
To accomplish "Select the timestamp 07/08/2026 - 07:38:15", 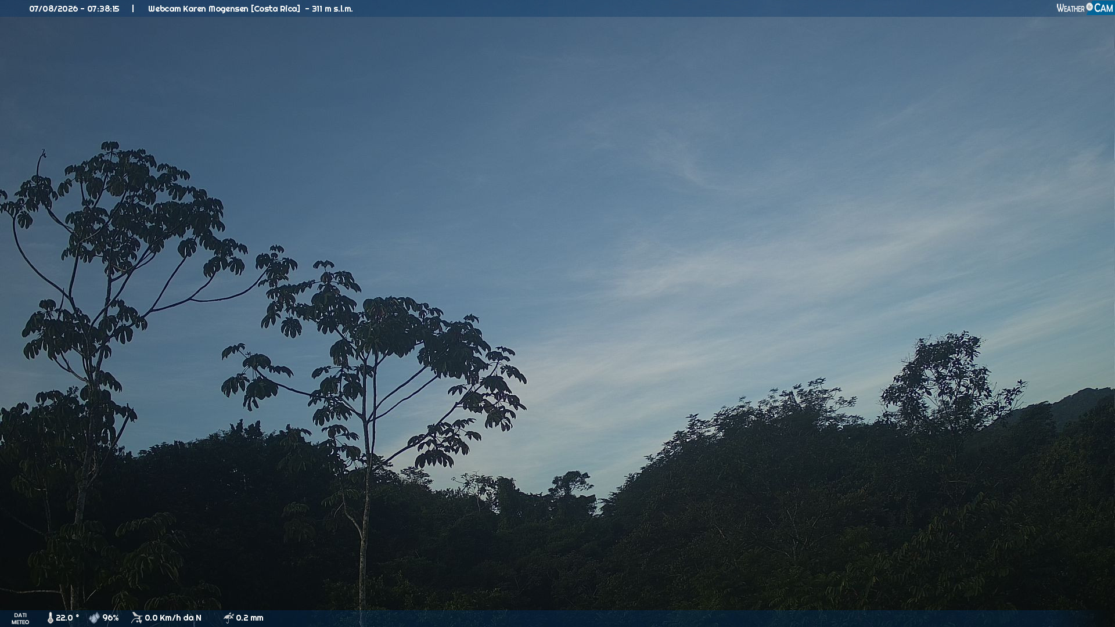I will [74, 9].
